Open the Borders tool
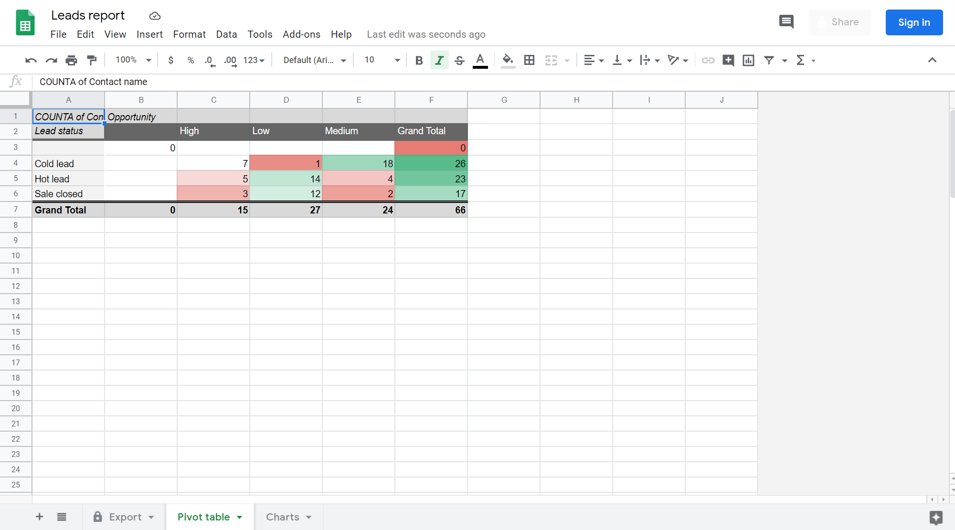Viewport: 955px width, 530px height. [x=529, y=60]
